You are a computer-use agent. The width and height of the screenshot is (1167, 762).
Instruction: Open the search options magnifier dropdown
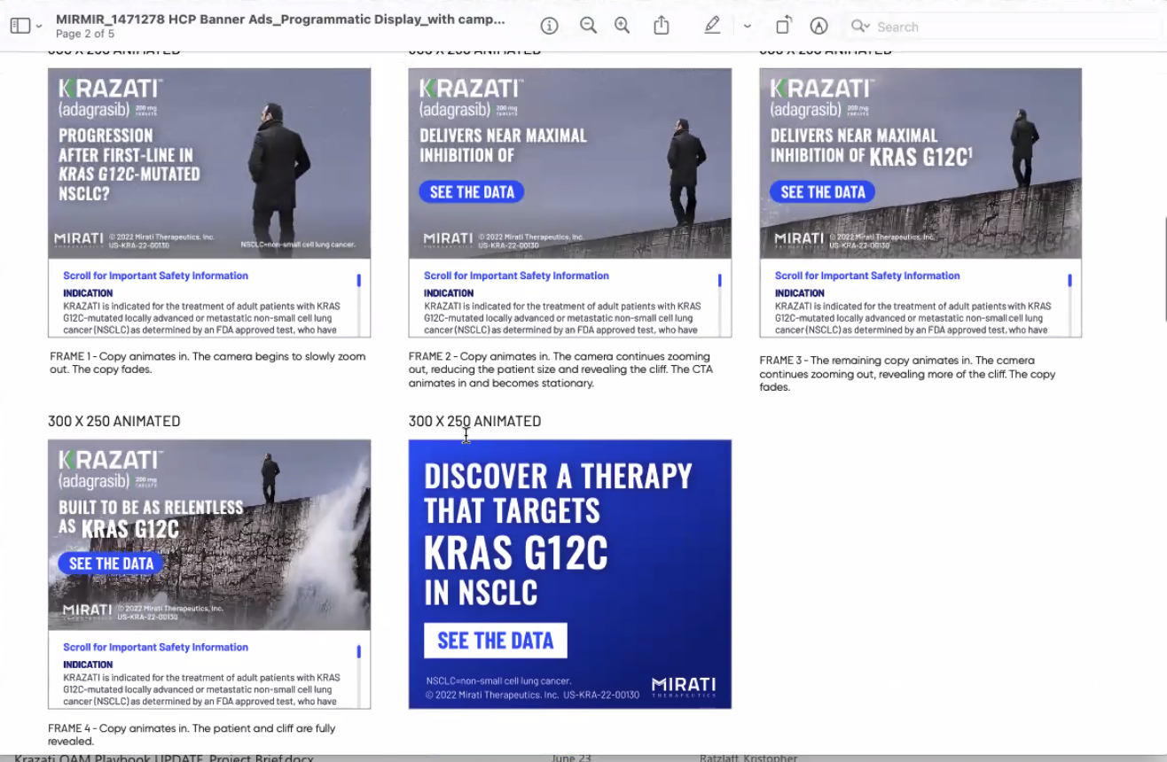click(x=860, y=27)
